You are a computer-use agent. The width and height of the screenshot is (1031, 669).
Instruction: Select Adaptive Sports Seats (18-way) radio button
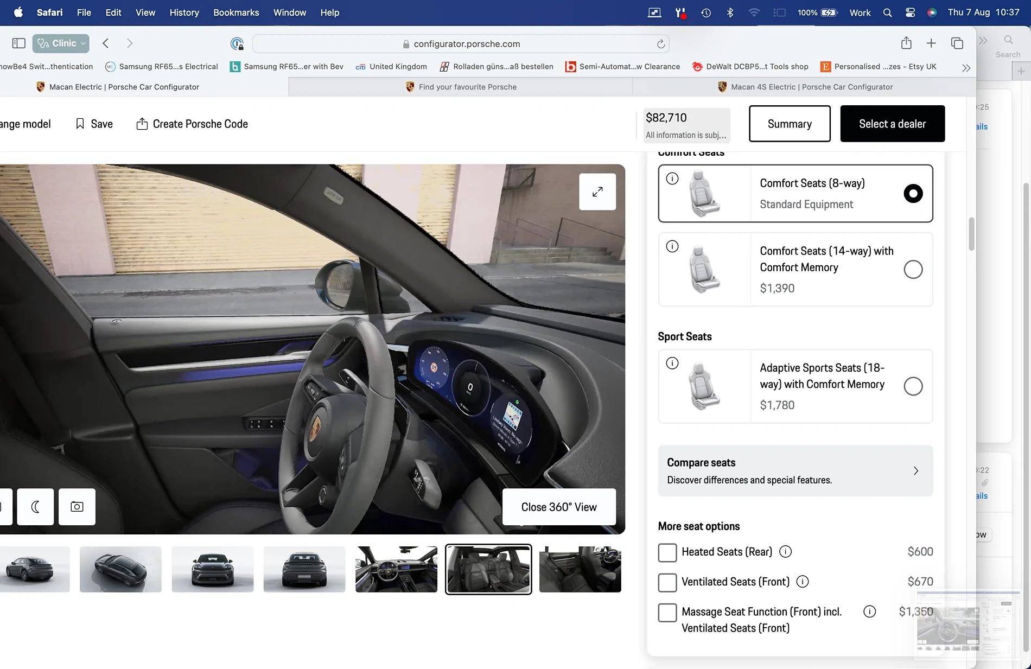(x=914, y=386)
